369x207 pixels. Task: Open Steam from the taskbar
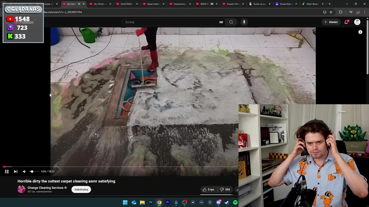(x=227, y=202)
